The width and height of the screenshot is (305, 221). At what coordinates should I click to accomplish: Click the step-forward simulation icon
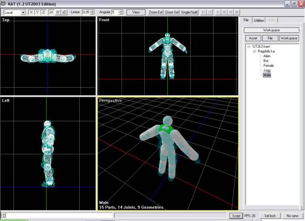(231, 12)
